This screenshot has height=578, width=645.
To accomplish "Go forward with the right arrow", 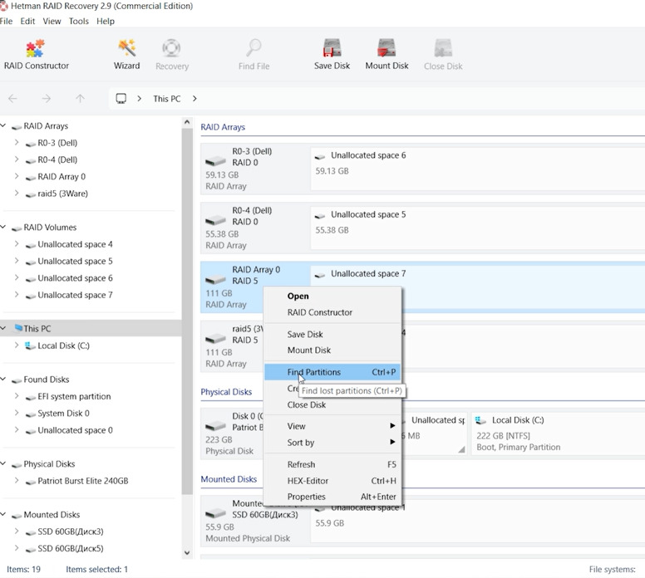I will coord(47,99).
